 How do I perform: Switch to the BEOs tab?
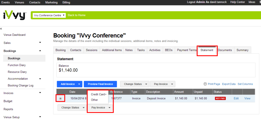coord(169,50)
